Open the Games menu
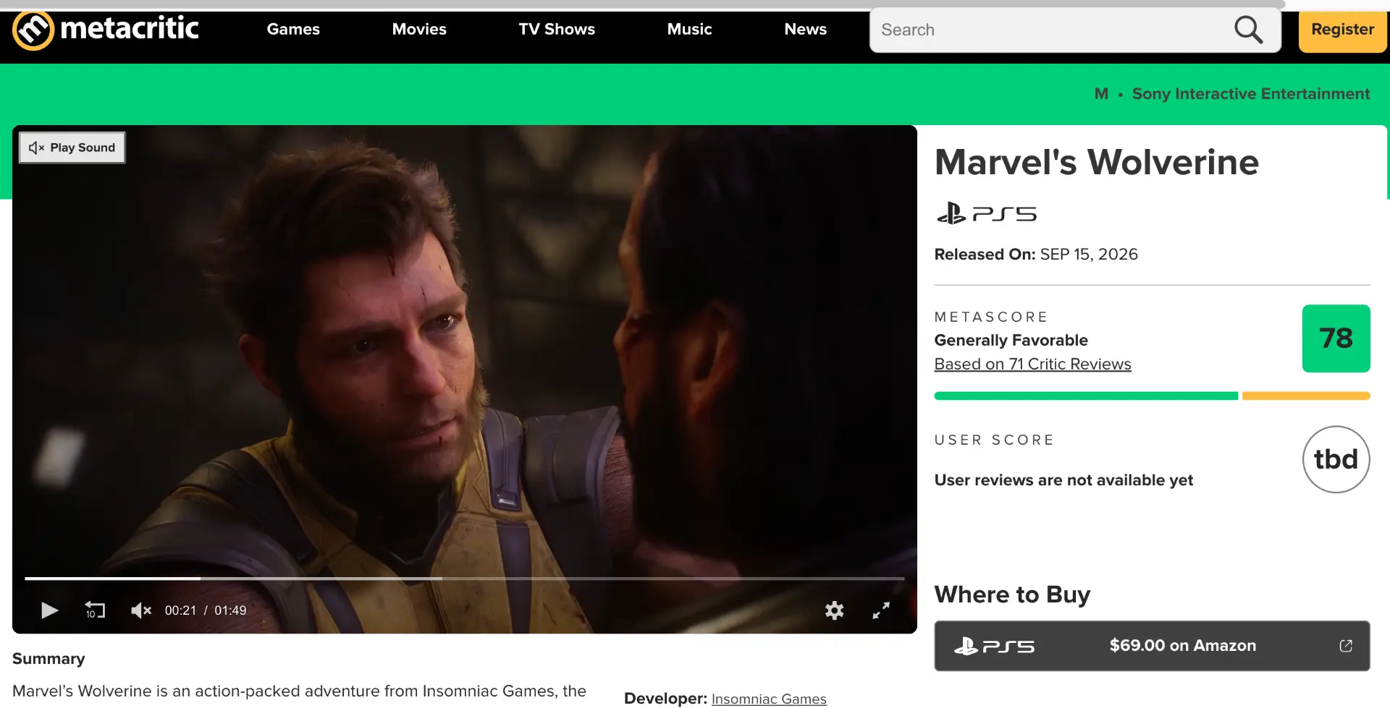 pos(293,30)
